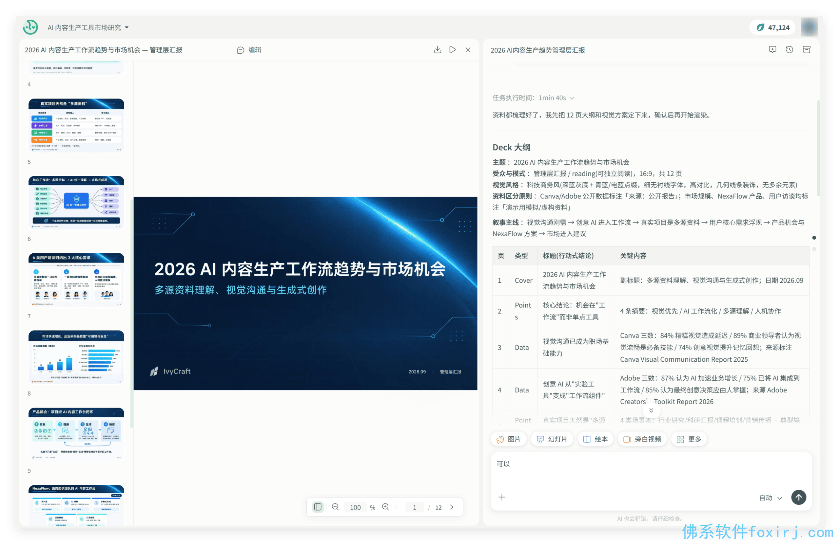
Task: Open the 自动 mode dropdown
Action: click(x=771, y=498)
